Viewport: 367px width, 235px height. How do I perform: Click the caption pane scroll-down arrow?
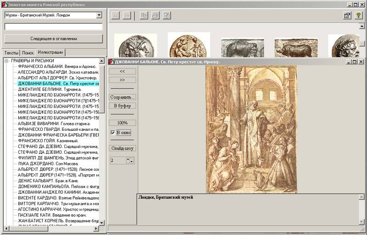coord(361,222)
